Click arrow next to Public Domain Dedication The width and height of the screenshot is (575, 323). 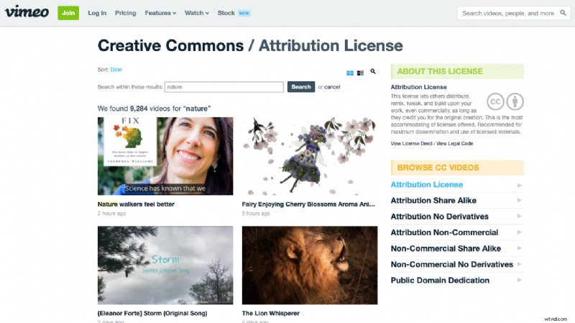point(519,280)
